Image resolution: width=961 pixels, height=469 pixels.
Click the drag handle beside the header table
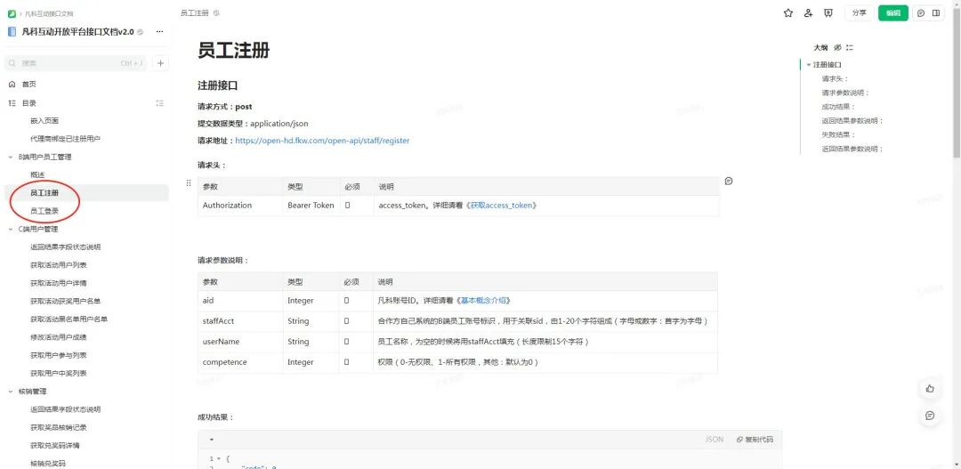point(189,183)
